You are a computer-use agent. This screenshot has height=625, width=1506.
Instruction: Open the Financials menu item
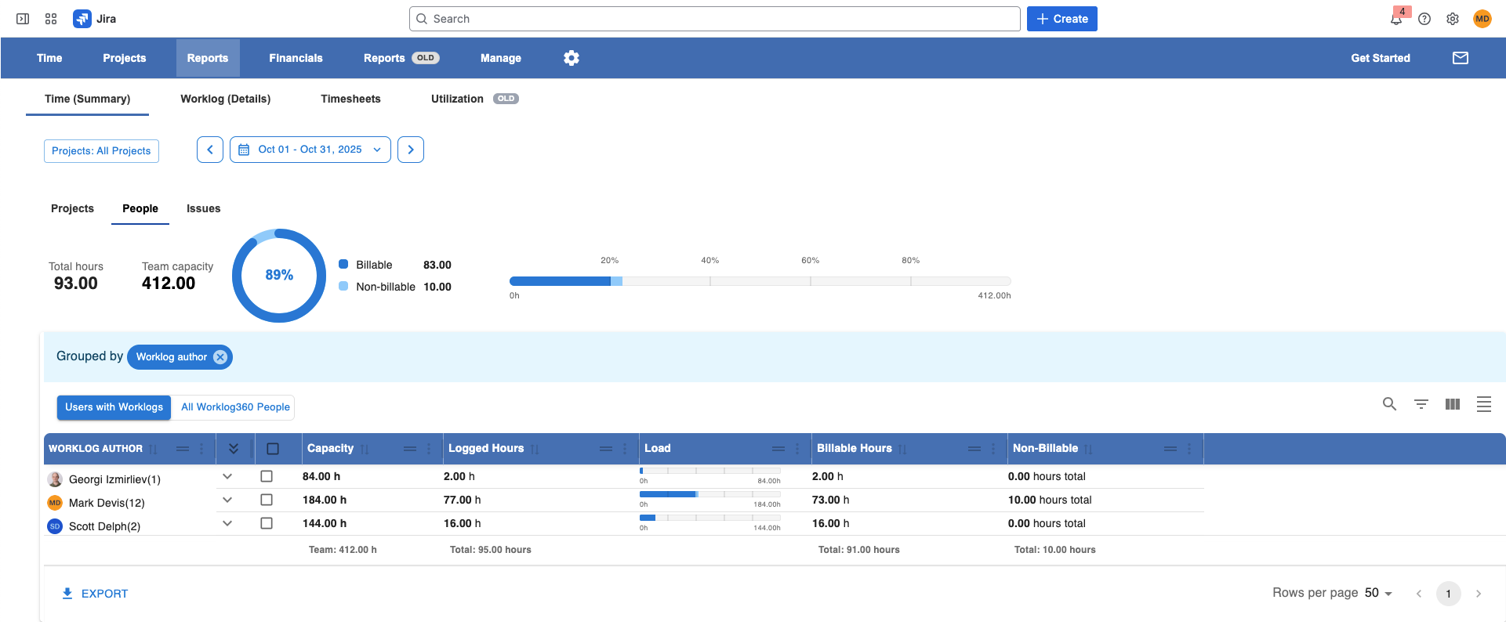[296, 58]
